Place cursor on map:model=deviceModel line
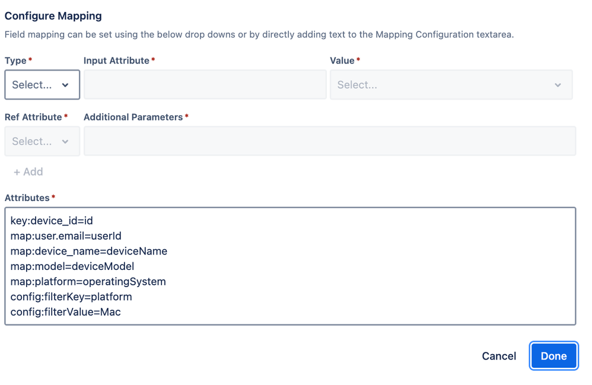 coord(72,266)
